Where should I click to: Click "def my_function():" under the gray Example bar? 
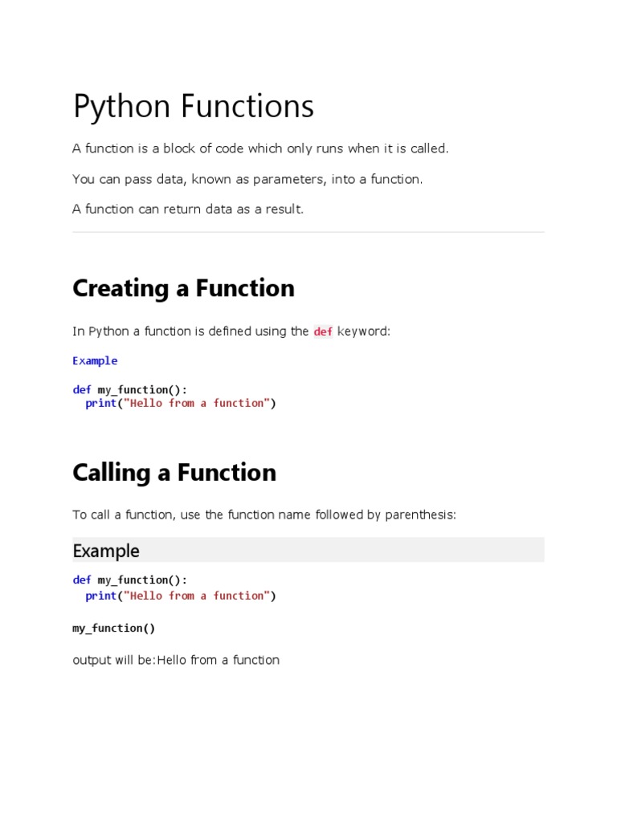129,580
